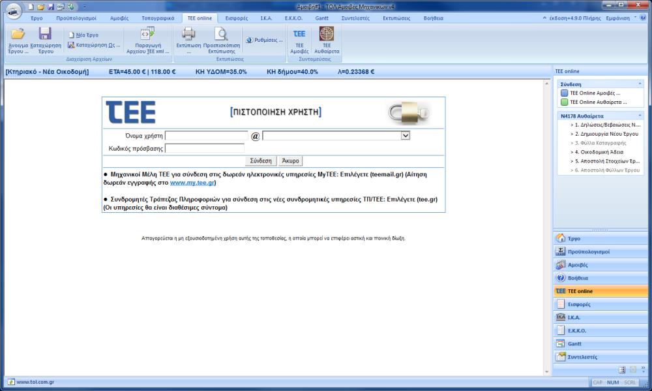
Task: Click the Σύνδεση login button
Action: tap(261, 161)
